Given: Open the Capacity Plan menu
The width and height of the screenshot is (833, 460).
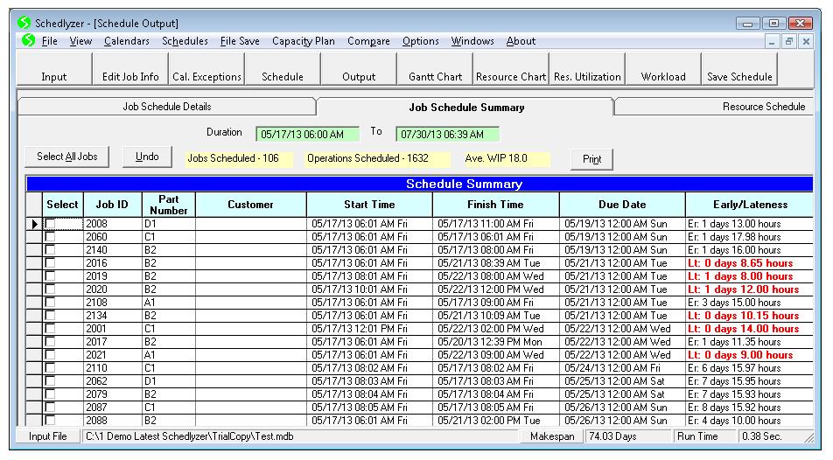Looking at the screenshot, I should tap(303, 41).
